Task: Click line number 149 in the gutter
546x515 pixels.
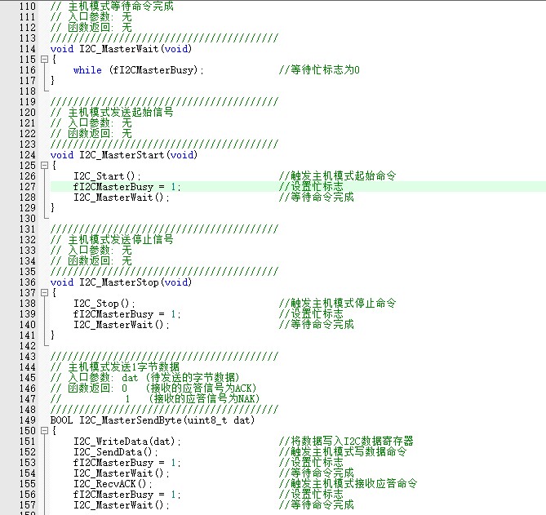Action: (28, 420)
